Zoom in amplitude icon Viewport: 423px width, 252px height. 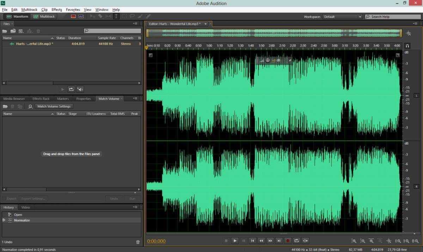[x=354, y=241]
